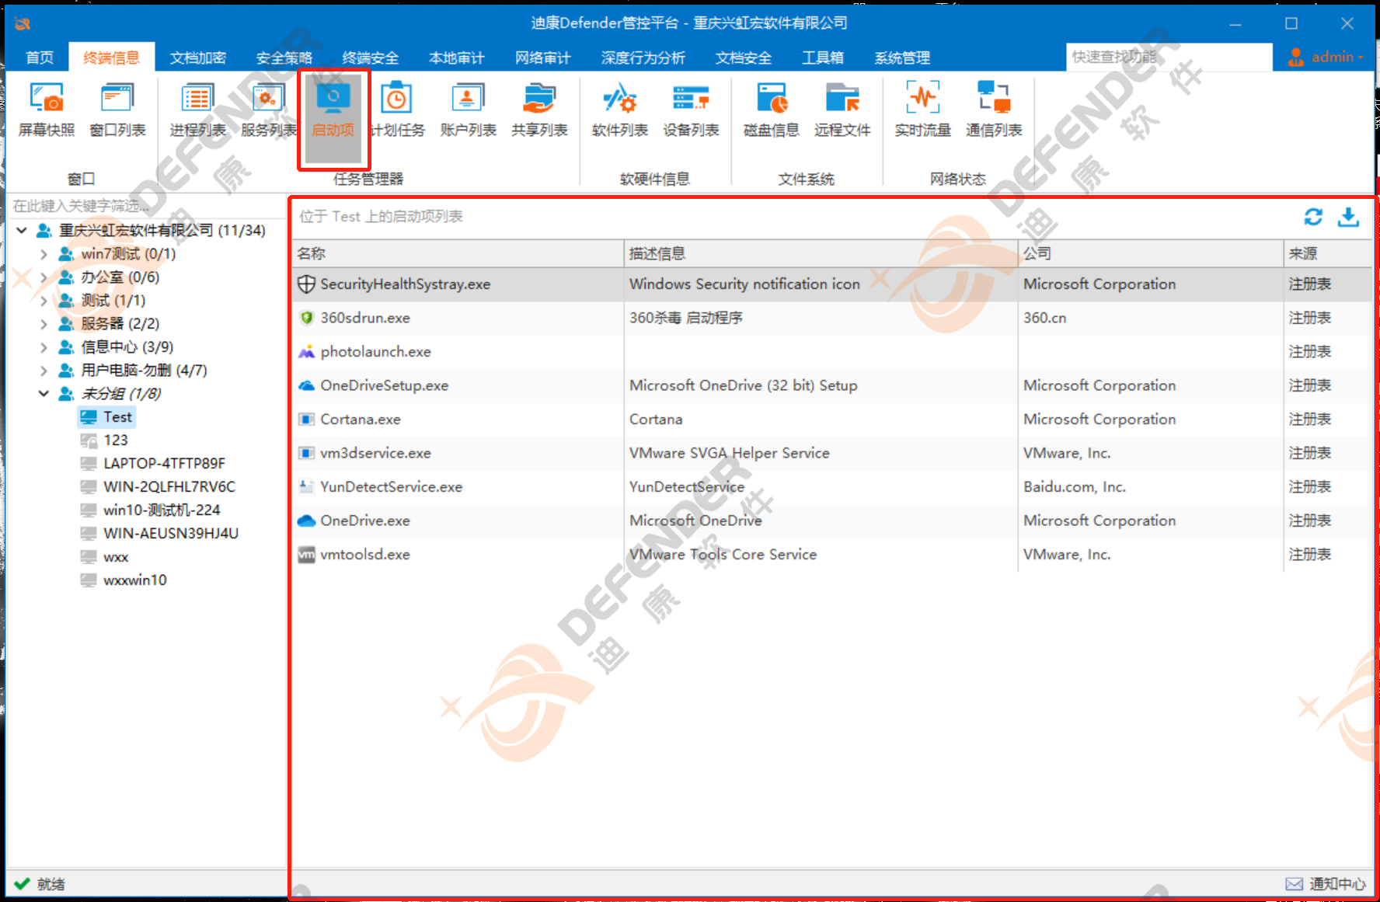This screenshot has height=902, width=1380.
Task: Click the SecurityHealthSystray.exe shield icon
Action: click(306, 284)
